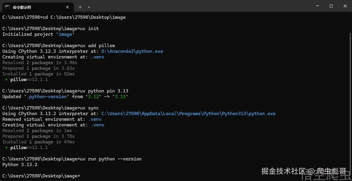Click 'Prepared 1 package in 3.63s' line
Image resolution: width=352 pixels, height=181 pixels.
[38, 68]
